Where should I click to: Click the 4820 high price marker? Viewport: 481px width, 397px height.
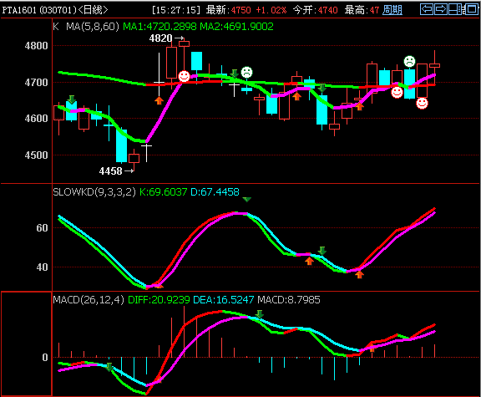pos(160,38)
